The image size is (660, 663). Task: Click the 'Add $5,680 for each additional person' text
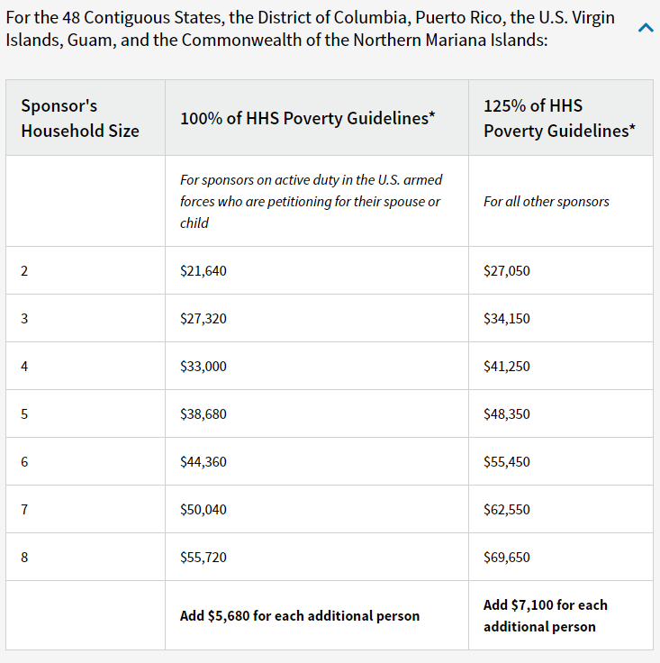[300, 615]
